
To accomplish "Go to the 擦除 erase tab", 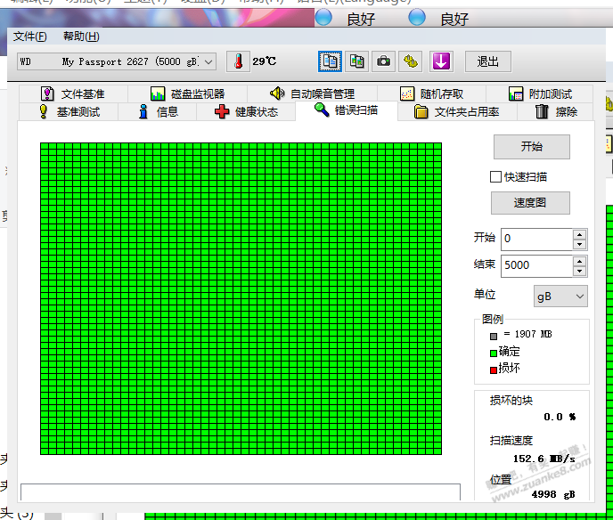I will (x=557, y=111).
